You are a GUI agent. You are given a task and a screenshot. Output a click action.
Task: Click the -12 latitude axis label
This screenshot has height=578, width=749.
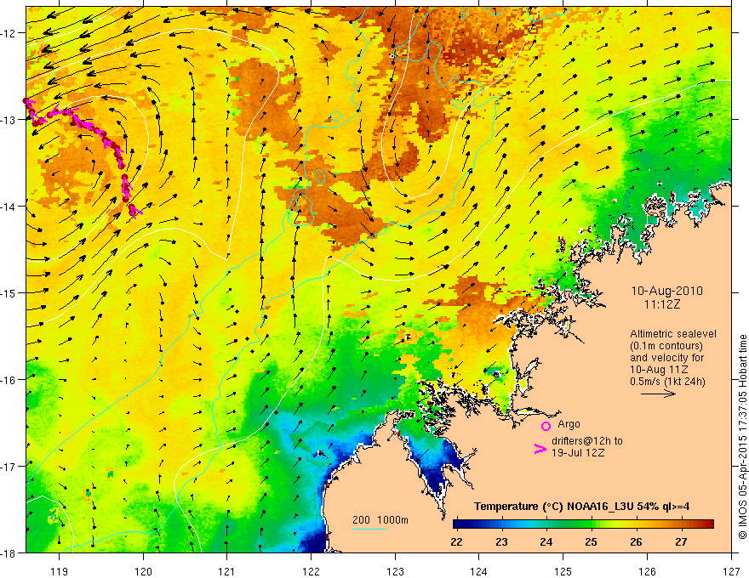point(9,33)
